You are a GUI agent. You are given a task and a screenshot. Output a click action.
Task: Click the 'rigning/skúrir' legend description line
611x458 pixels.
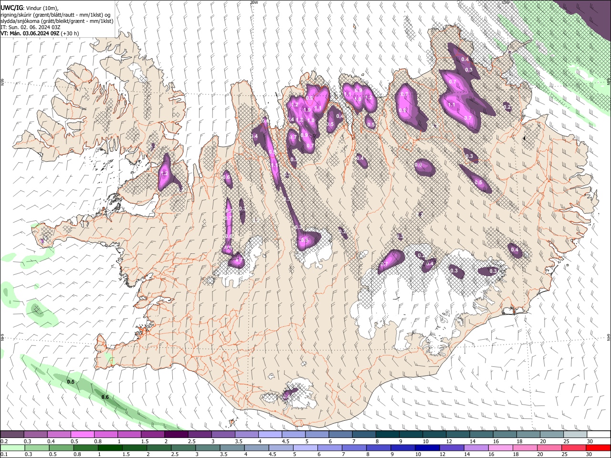pos(55,15)
